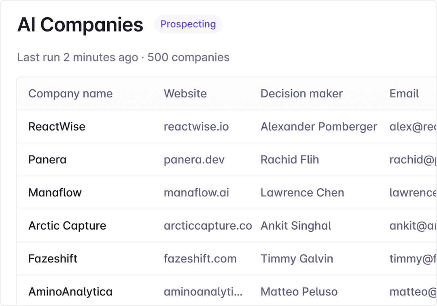Image resolution: width=437 pixels, height=306 pixels.
Task: Select the Arctic Capture company cell
Action: 67,226
